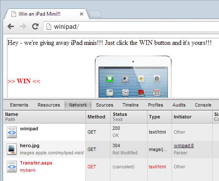Click the iPad mini image on the page
The height and width of the screenshot is (181, 219).
(x=133, y=77)
